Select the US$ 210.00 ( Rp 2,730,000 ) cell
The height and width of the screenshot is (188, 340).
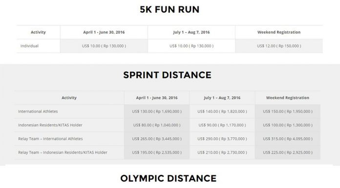tap(222, 152)
